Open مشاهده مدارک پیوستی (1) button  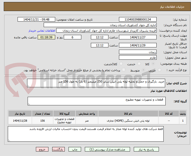click(107, 149)
